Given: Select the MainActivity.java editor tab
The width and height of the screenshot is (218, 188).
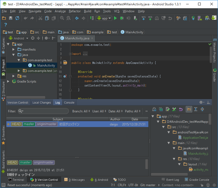Looking at the screenshot, I should [77, 38].
